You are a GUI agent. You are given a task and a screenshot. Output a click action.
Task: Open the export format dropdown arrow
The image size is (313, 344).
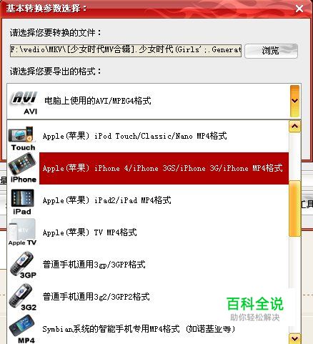(294, 101)
